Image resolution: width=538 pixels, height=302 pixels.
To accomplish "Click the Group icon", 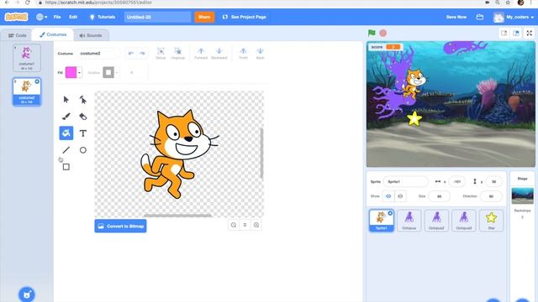I will click(x=161, y=54).
